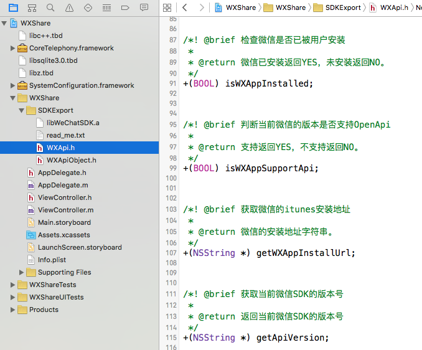The width and height of the screenshot is (422, 350).
Task: Show the Issue navigator warning icon
Action: coord(69,7)
